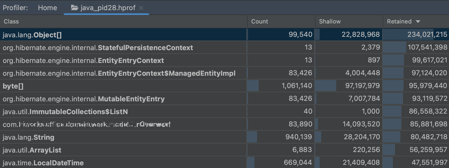Click shallow size 1,000

(x=371, y=111)
